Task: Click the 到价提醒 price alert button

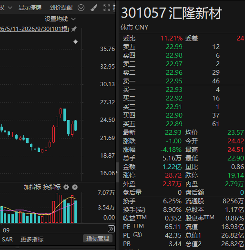Action: 61,8
